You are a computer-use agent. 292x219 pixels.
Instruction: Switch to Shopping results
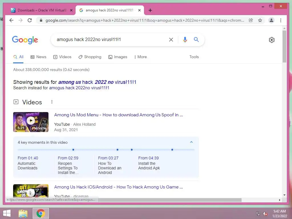[90, 57]
